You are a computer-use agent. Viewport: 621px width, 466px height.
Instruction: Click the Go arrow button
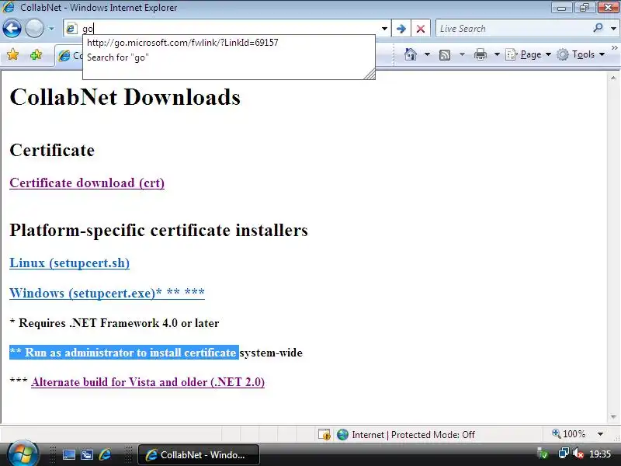pyautogui.click(x=401, y=29)
